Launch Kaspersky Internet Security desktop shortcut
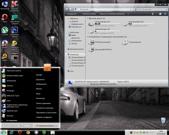169x135 pixels. point(15,6)
